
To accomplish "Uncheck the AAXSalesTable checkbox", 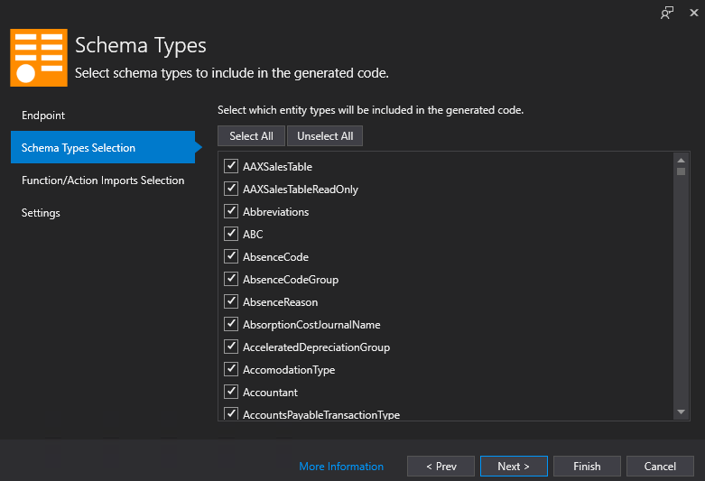I will pos(231,166).
